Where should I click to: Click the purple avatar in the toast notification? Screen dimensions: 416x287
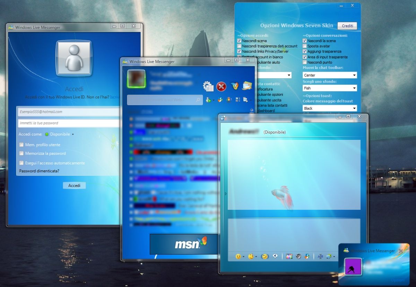click(x=353, y=267)
